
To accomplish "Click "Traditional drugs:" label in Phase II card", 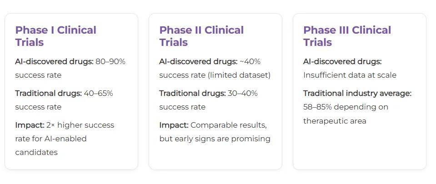I will (192, 93).
